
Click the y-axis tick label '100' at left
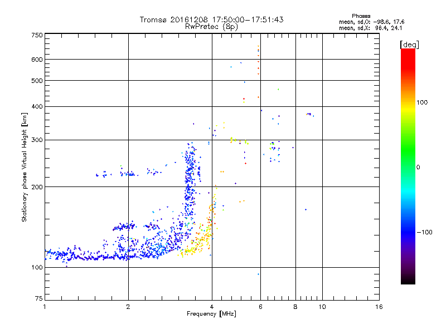[37, 268]
